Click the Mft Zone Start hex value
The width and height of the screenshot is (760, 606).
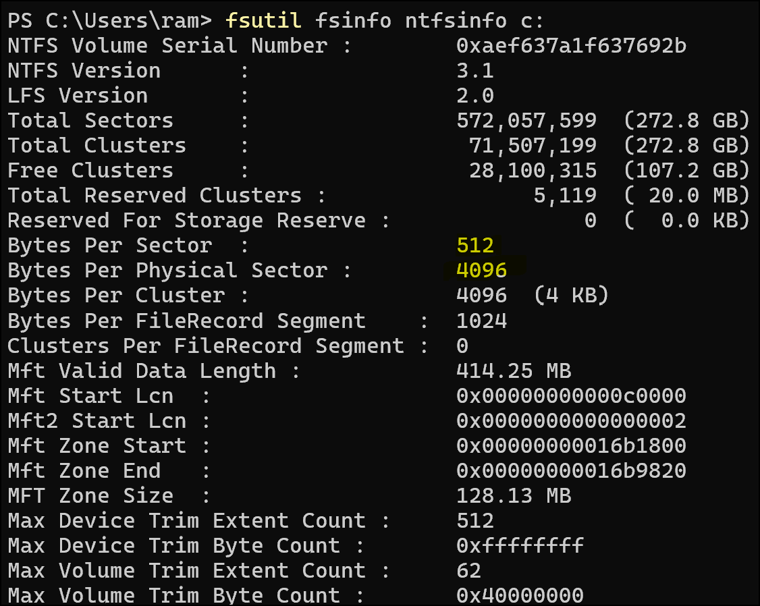pyautogui.click(x=571, y=445)
